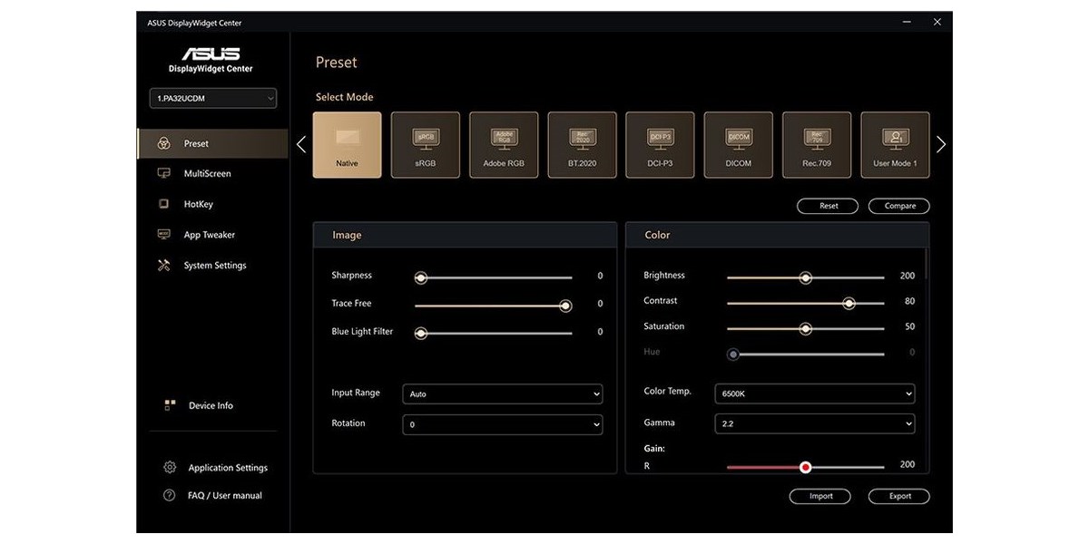Show previous preset modes with left arrow
This screenshot has height=544, width=1089.
pyautogui.click(x=301, y=144)
